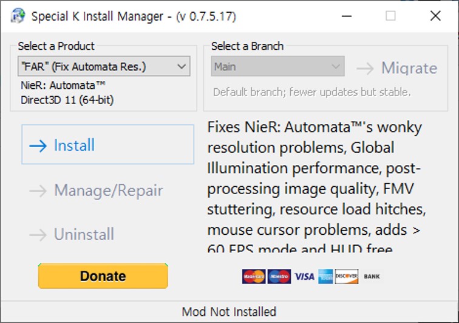
Task: Click the blue arrow beside Install
Action: [38, 146]
